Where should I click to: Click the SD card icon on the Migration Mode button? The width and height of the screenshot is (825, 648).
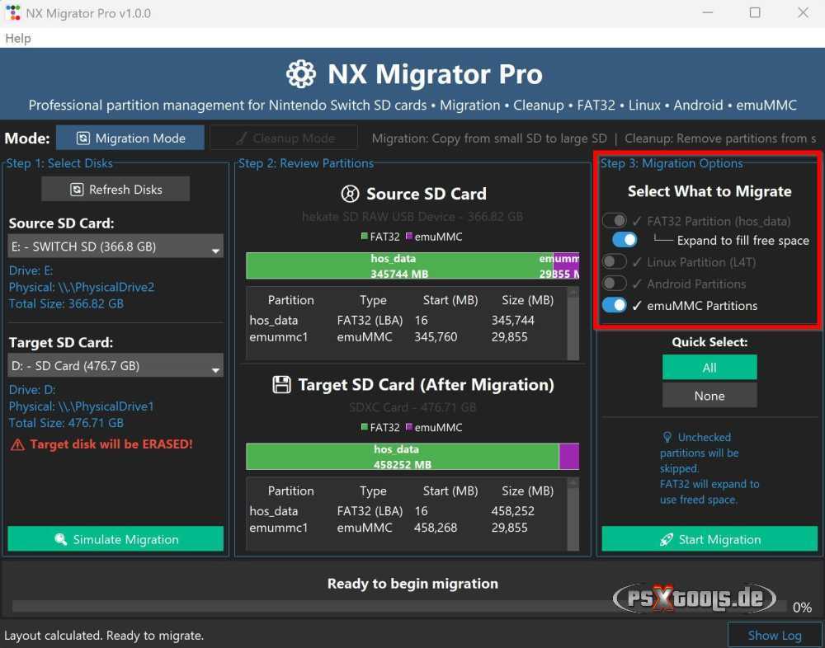point(85,138)
